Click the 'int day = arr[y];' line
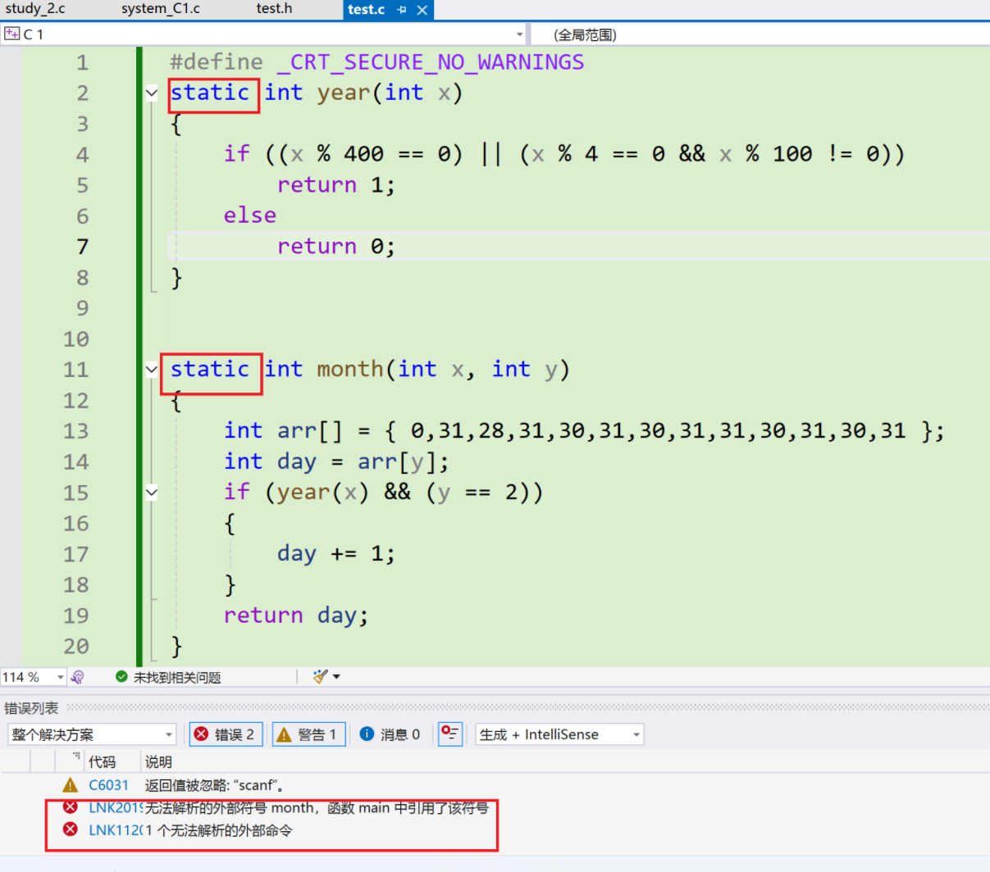 [336, 462]
